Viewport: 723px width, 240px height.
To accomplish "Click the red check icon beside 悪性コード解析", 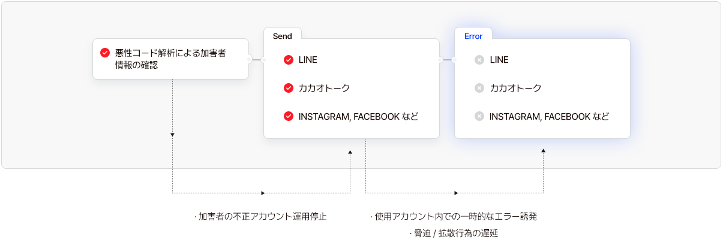I will tap(105, 53).
